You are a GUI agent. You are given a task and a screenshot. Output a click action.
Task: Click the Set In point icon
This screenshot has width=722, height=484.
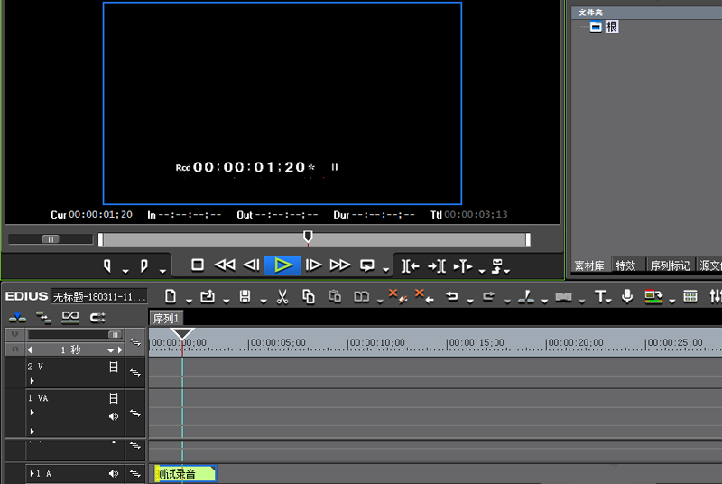coord(107,265)
